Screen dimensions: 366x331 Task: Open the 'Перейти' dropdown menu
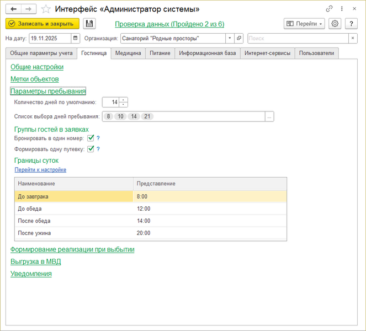(304, 24)
